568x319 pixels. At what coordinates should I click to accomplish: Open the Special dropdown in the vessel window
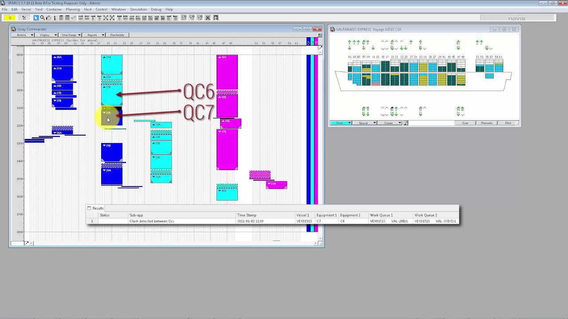[x=365, y=123]
